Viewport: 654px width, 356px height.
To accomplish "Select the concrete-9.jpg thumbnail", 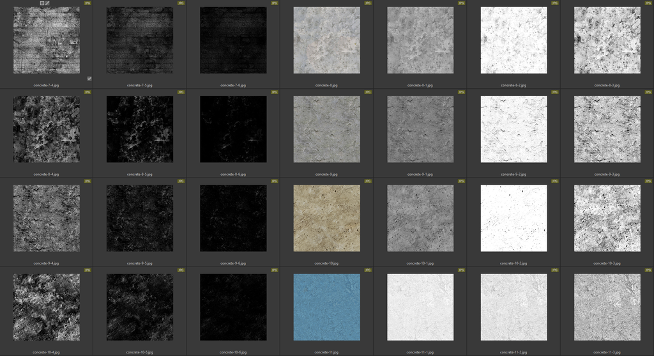I will click(x=326, y=129).
